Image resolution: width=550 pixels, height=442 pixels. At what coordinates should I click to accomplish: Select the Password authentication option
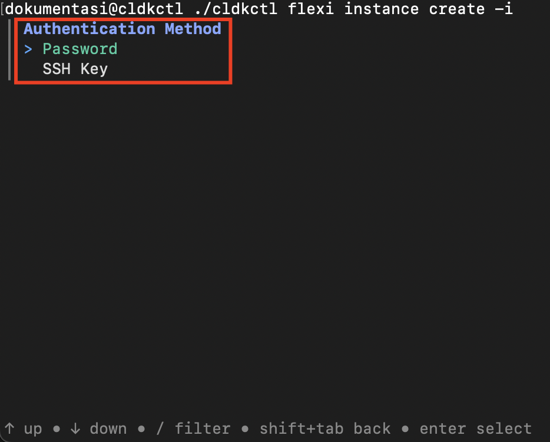[x=80, y=49]
